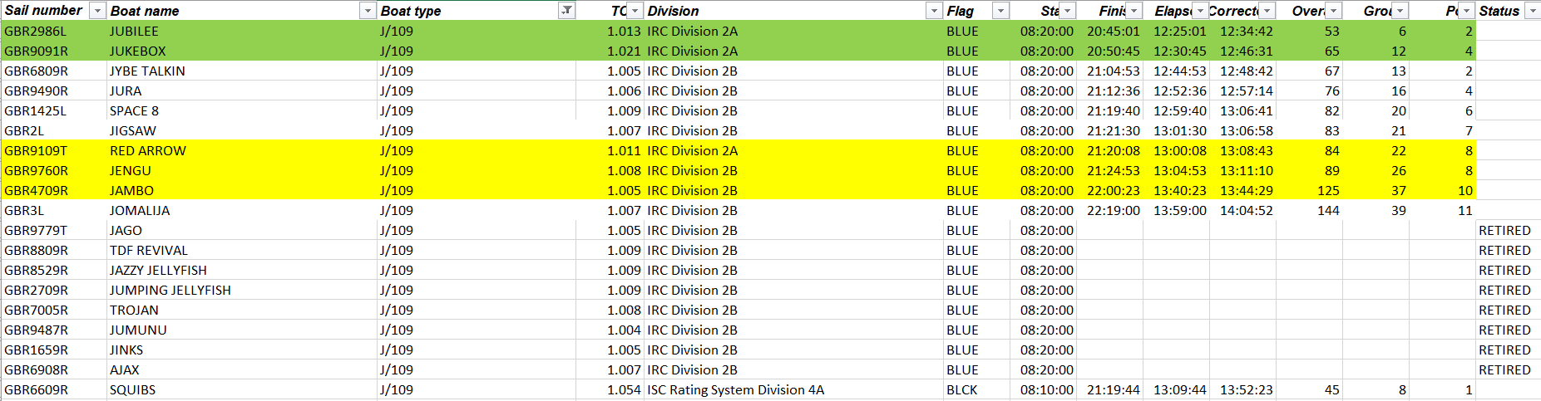This screenshot has width=1541, height=401.
Task: Open the Start column filter arrow
Action: [1068, 11]
